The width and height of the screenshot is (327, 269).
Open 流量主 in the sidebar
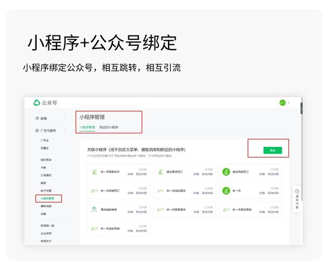[x=45, y=148]
